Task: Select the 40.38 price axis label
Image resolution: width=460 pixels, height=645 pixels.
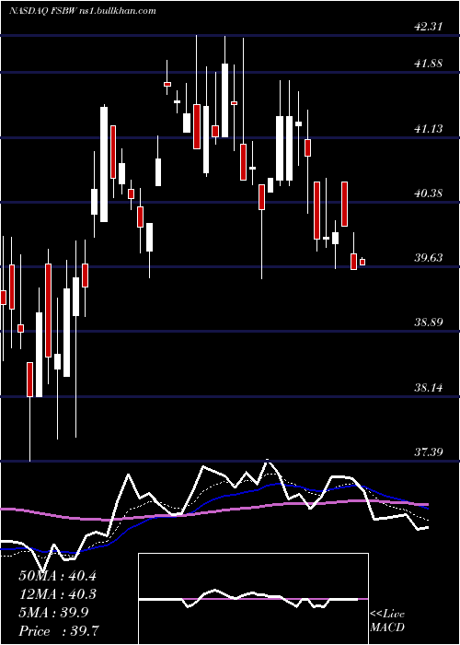Action: 428,193
